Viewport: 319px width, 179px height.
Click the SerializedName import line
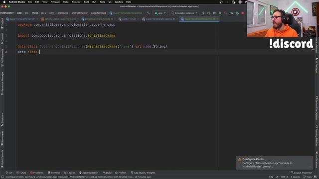coord(66,35)
